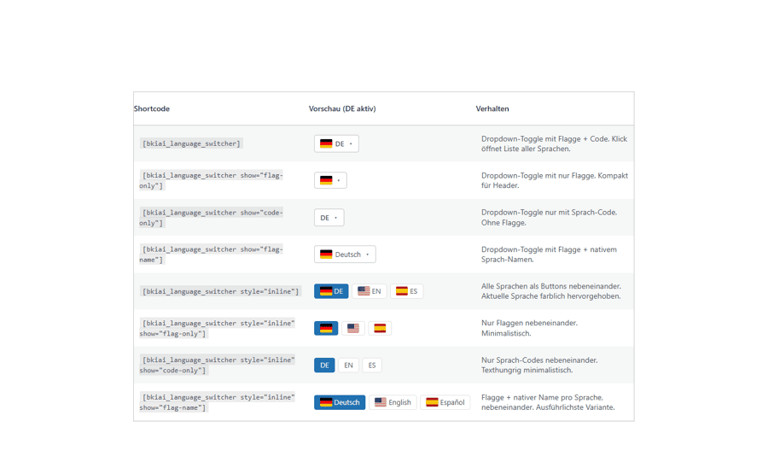Expand the Deutsch flag-name dropdown
The image size is (774, 468).
pos(345,254)
